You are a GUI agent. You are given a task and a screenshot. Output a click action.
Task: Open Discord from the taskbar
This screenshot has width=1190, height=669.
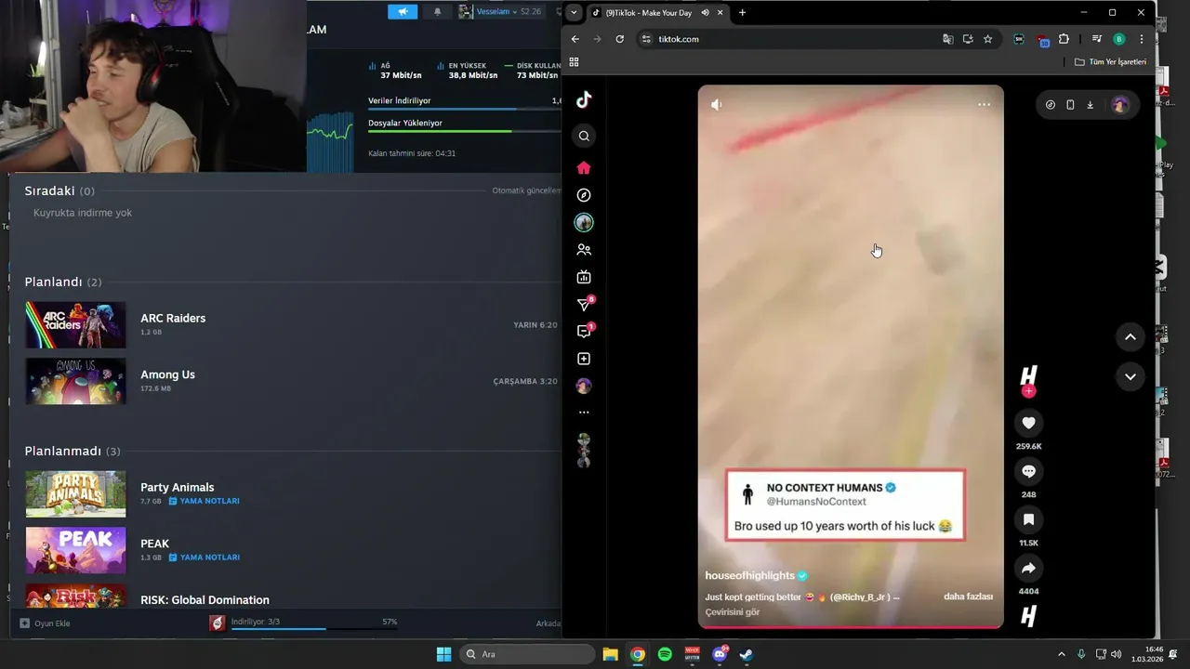[720, 654]
